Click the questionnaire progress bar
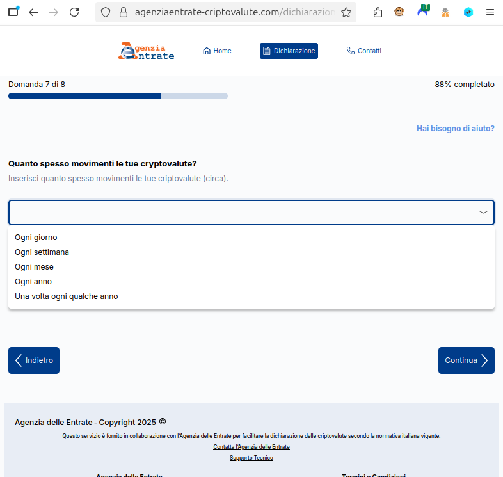 click(x=118, y=96)
